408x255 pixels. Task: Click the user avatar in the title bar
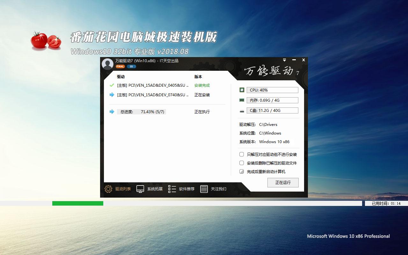point(107,64)
